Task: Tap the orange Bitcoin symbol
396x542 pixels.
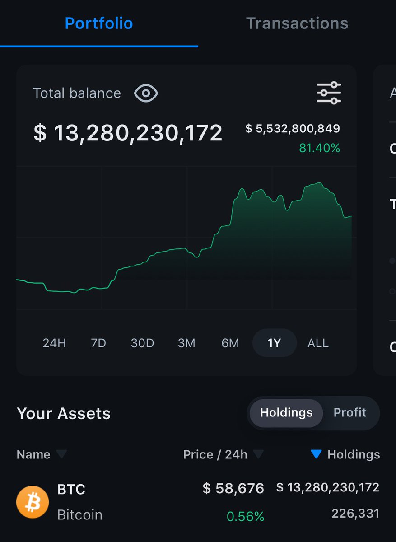Action: tap(32, 501)
